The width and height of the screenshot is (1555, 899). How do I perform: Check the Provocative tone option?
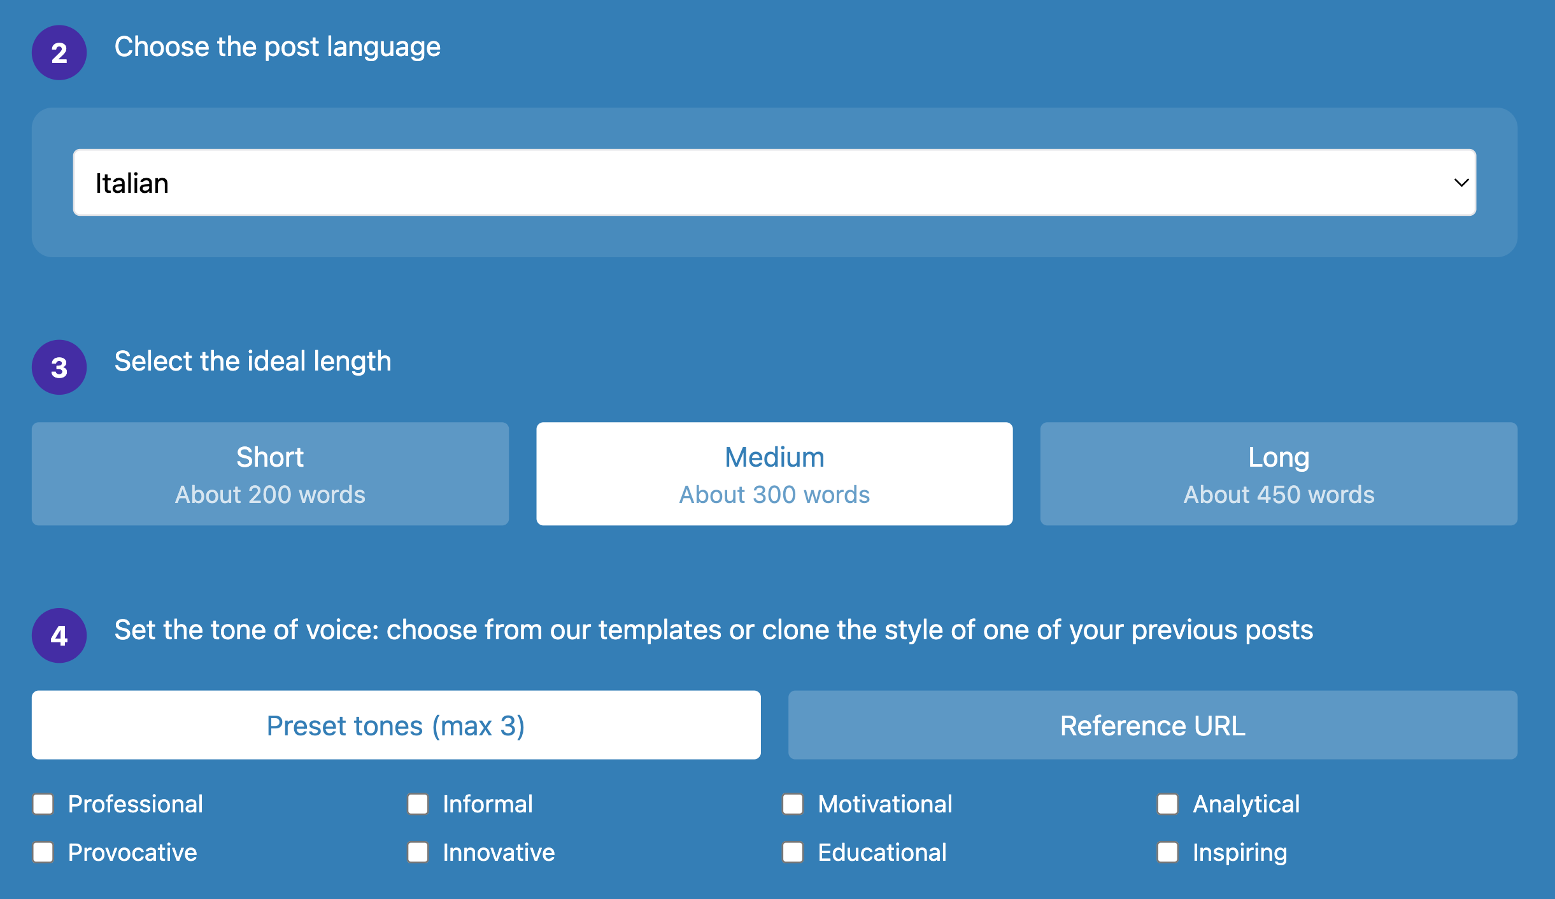(x=43, y=852)
